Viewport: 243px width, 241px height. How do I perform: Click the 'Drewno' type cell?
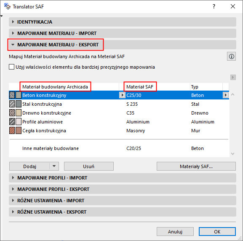click(x=200, y=113)
